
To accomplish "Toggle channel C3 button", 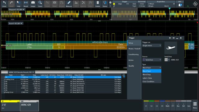I will tap(157, 105).
